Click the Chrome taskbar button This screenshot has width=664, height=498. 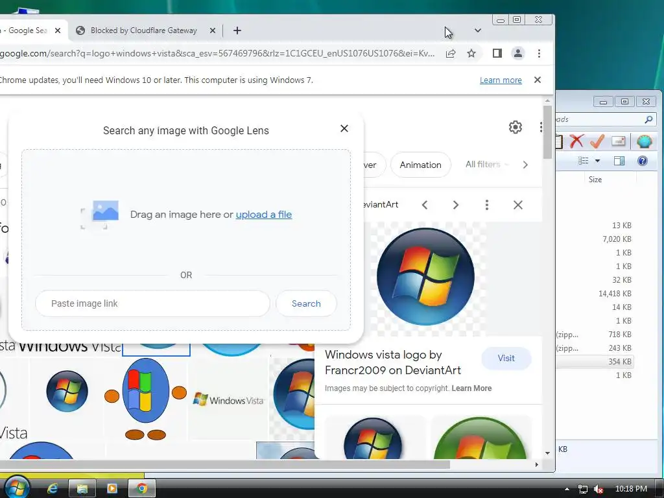142,489
